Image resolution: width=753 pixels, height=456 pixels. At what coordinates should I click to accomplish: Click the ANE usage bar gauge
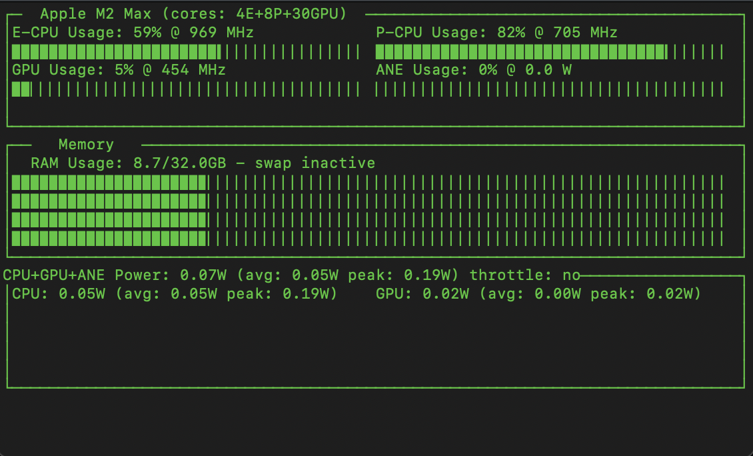click(549, 89)
